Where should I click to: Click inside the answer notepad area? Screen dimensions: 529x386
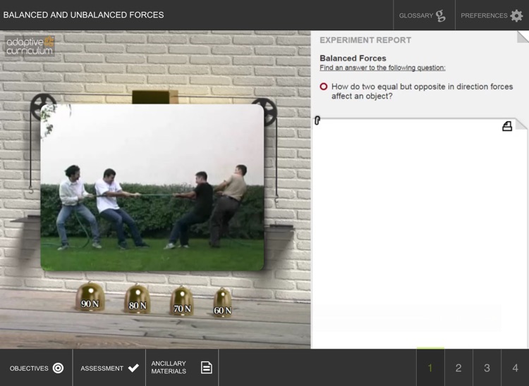coord(419,232)
